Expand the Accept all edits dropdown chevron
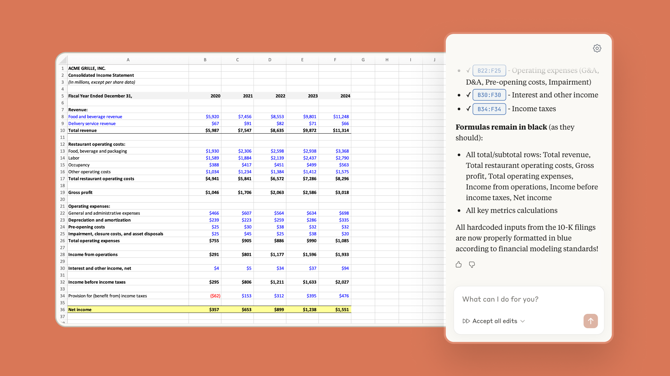The height and width of the screenshot is (376, 670). coord(523,321)
